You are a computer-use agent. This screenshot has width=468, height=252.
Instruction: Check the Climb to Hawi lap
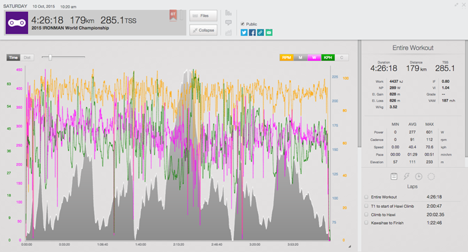(x=366, y=215)
